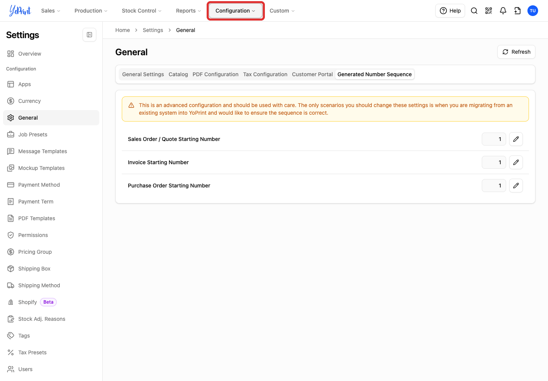Edit Sales Order / Quote Starting Number
This screenshot has height=381, width=548.
(516, 139)
